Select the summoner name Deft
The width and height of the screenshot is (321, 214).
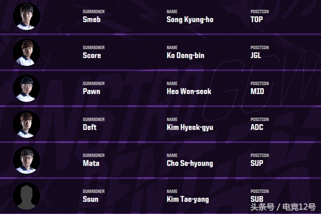click(x=90, y=128)
